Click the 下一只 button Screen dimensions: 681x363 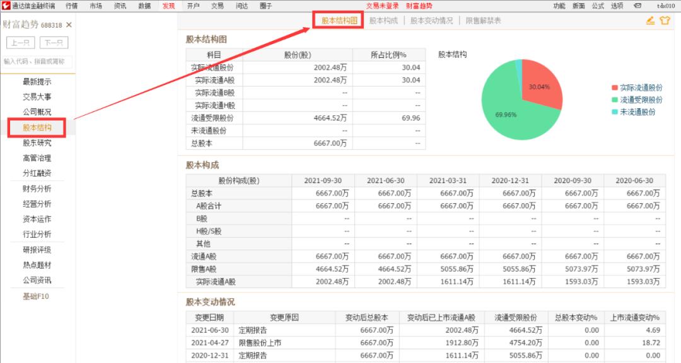coord(54,43)
